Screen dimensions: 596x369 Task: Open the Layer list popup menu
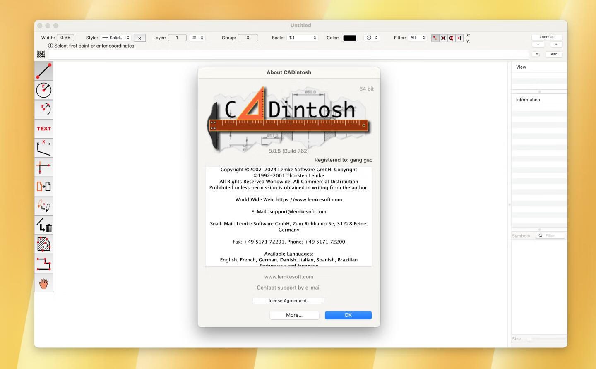[197, 38]
